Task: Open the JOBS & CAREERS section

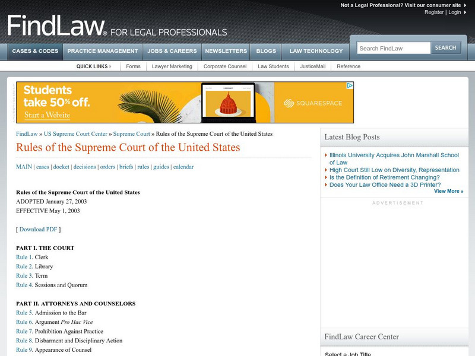Action: pyautogui.click(x=172, y=51)
